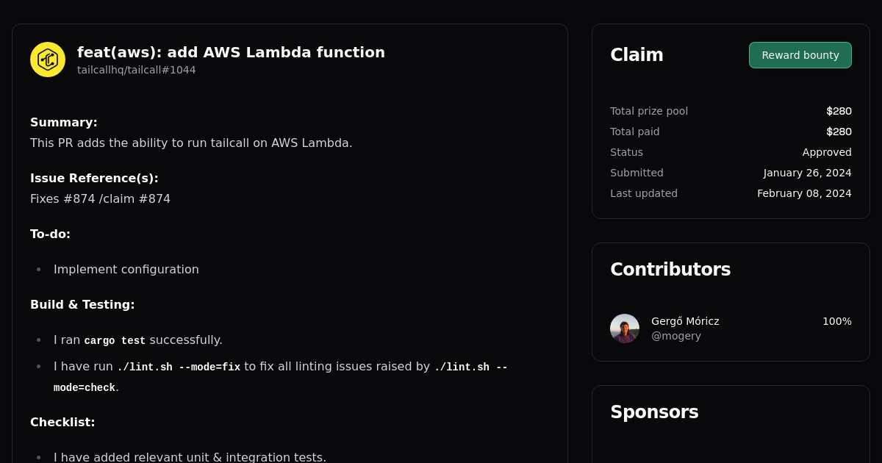This screenshot has width=882, height=463.
Task: Click the './lint.sh --mode=fix' code snippet
Action: pyautogui.click(x=178, y=367)
